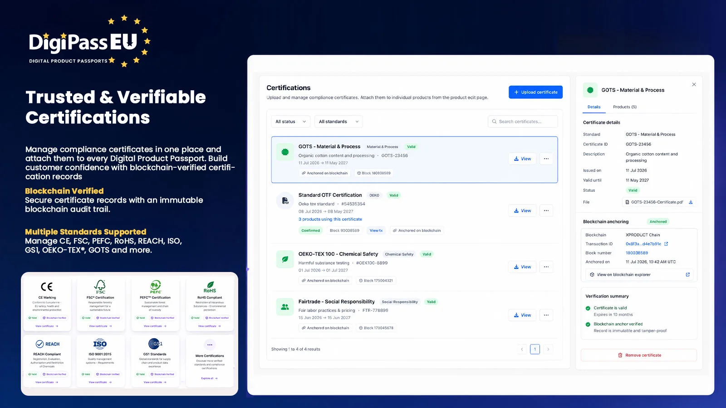Click the GOTS green badge row icon

pyautogui.click(x=285, y=152)
